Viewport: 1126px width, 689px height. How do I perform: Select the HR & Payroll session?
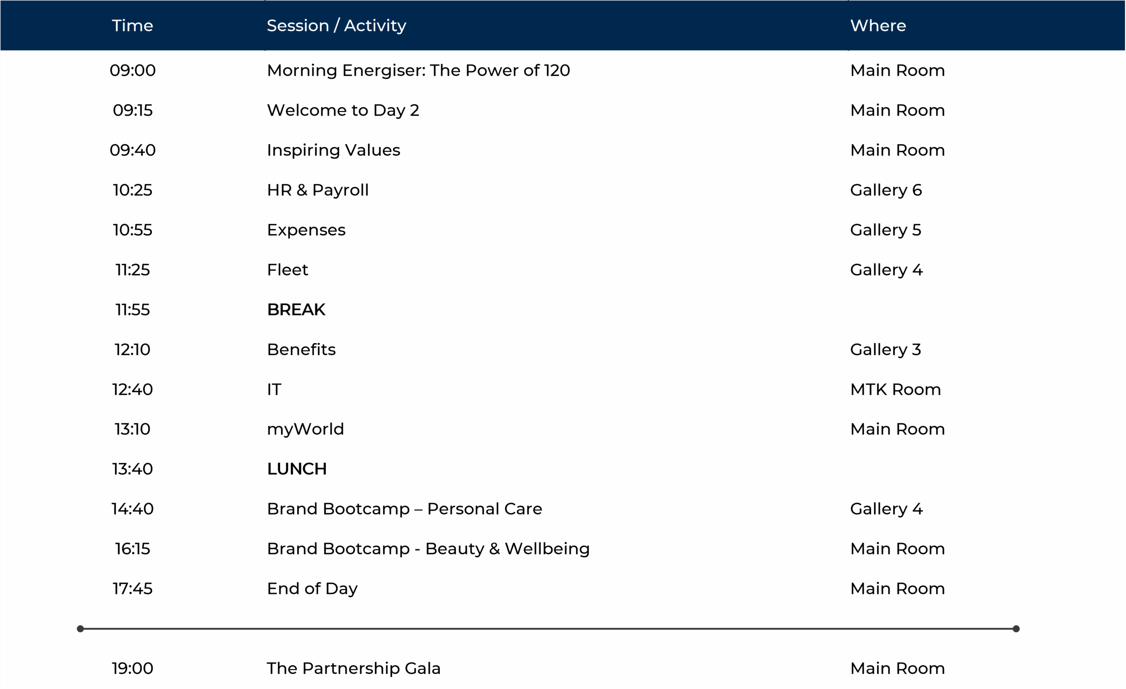pyautogui.click(x=318, y=190)
